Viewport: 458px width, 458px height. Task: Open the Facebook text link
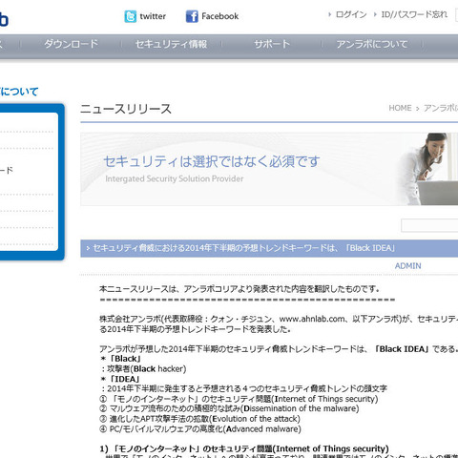(x=220, y=16)
